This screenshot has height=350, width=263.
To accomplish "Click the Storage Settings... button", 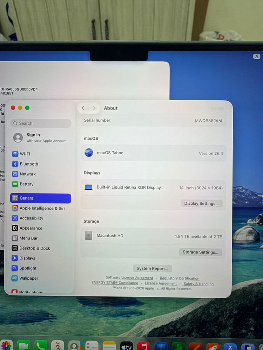I will (x=201, y=252).
